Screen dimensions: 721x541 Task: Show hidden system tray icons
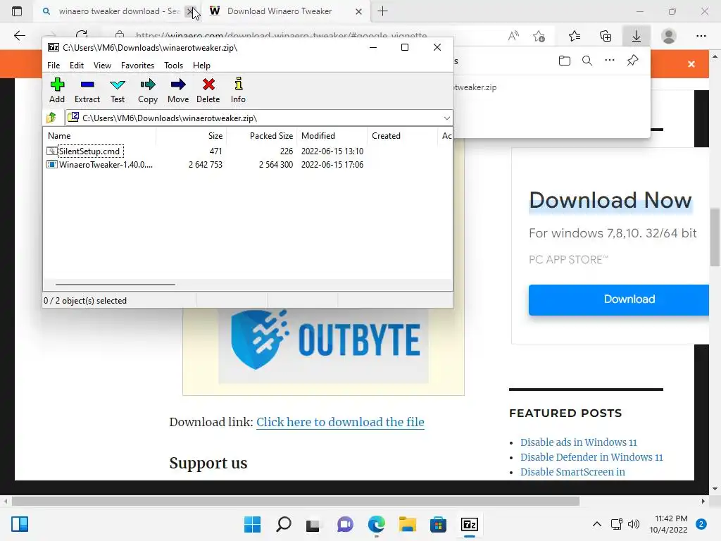point(597,524)
